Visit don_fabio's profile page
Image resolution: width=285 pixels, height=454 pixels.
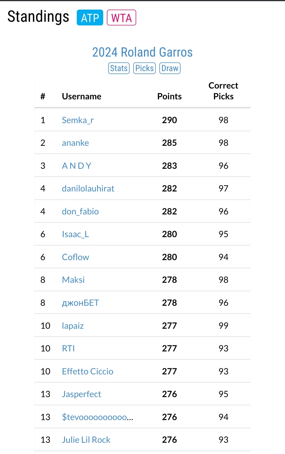[80, 211]
